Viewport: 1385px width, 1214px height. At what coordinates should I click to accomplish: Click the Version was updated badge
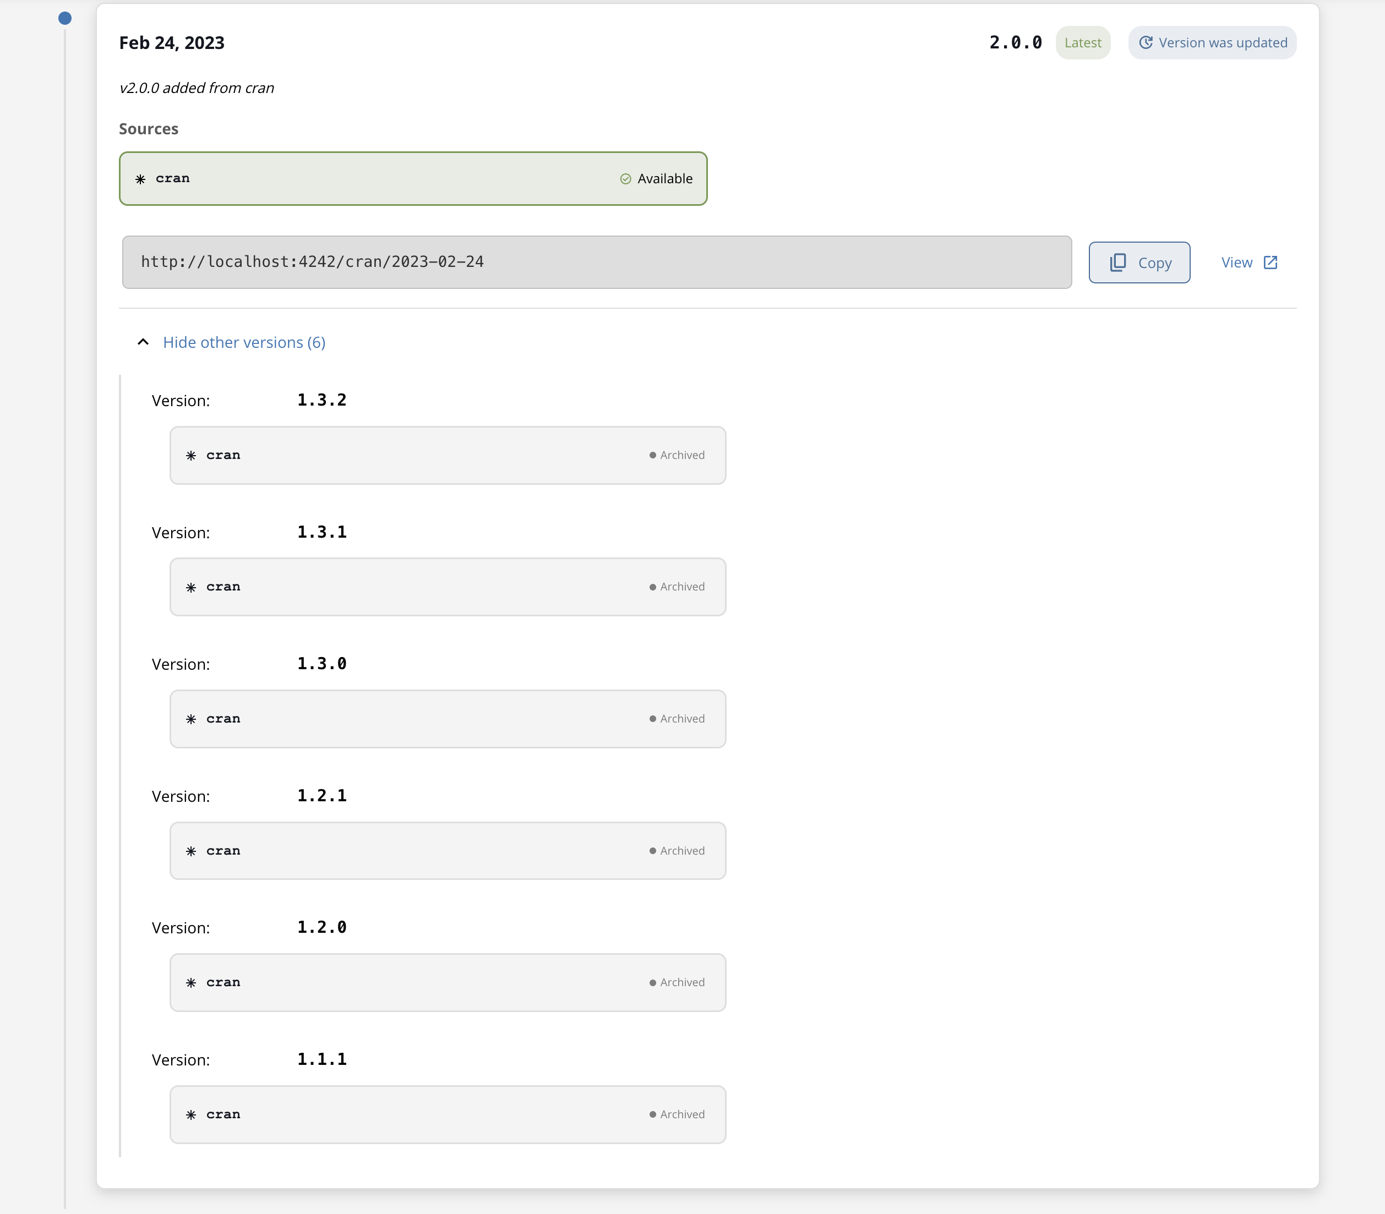point(1212,43)
